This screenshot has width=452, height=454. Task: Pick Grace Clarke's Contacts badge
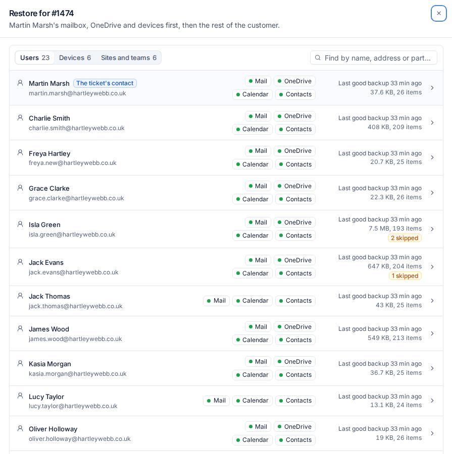[295, 199]
